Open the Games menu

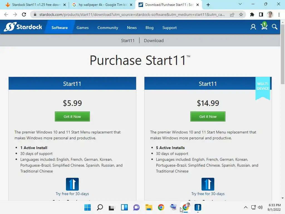tap(82, 28)
